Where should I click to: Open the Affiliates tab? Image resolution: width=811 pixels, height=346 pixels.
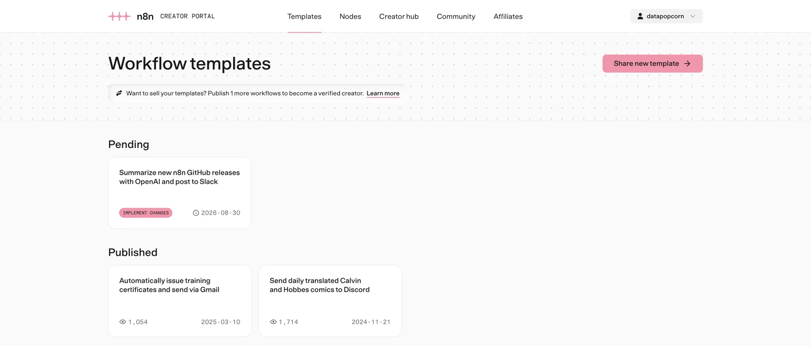pyautogui.click(x=508, y=16)
